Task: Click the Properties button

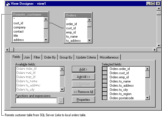Action: [83, 100]
